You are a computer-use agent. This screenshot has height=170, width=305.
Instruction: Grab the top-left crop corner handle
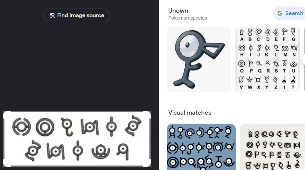click(4, 112)
